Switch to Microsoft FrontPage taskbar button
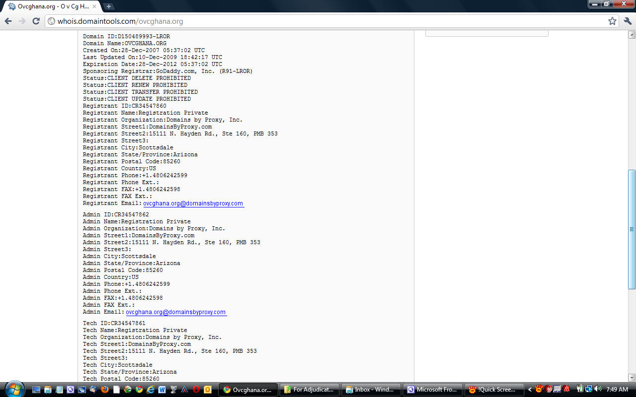This screenshot has height=397, width=636. 433,390
